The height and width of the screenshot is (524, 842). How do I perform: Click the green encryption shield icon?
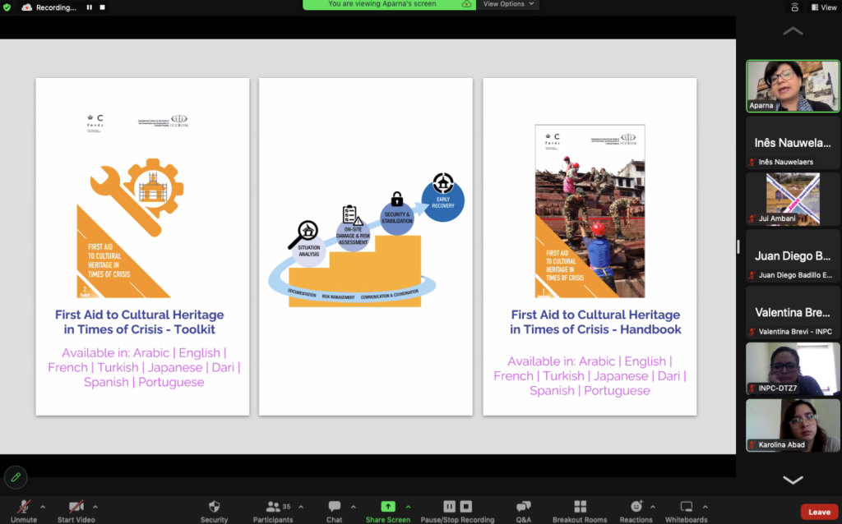7,7
